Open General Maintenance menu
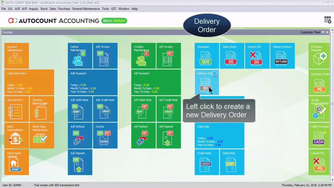This screenshot has width=334, height=188. coord(86,9)
